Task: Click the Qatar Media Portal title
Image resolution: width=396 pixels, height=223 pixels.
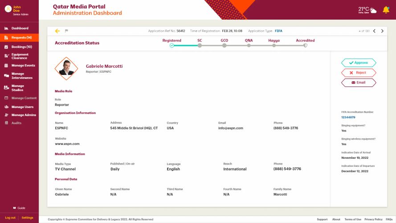Action: point(79,7)
